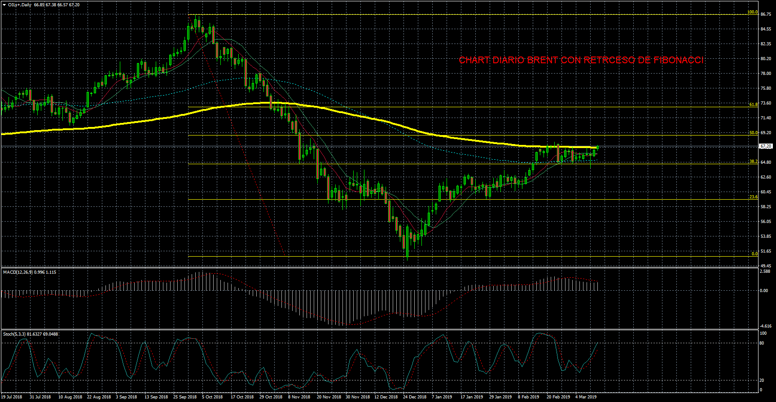
Task: Click the OHLC values in the chart header
Action: pyautogui.click(x=57, y=5)
